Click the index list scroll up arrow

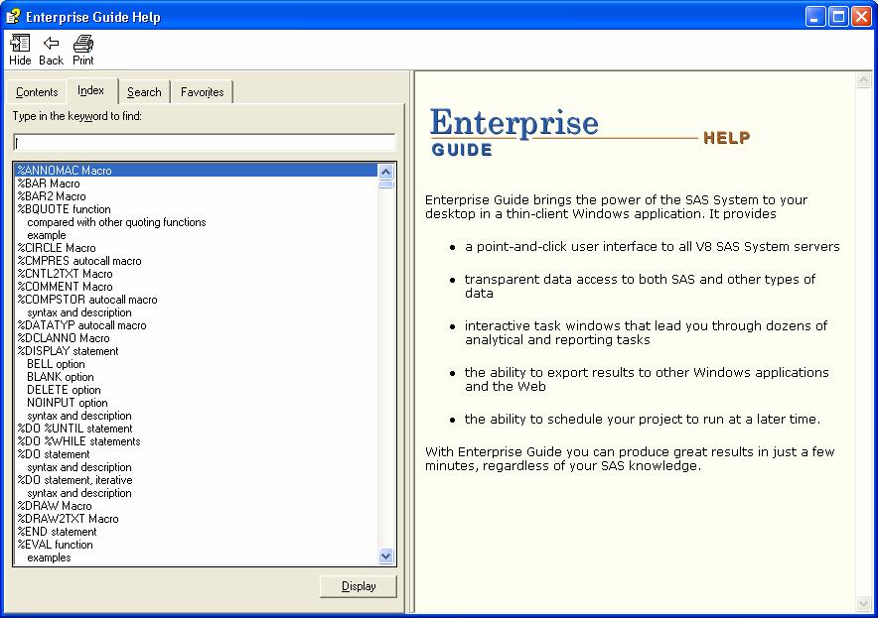click(385, 172)
